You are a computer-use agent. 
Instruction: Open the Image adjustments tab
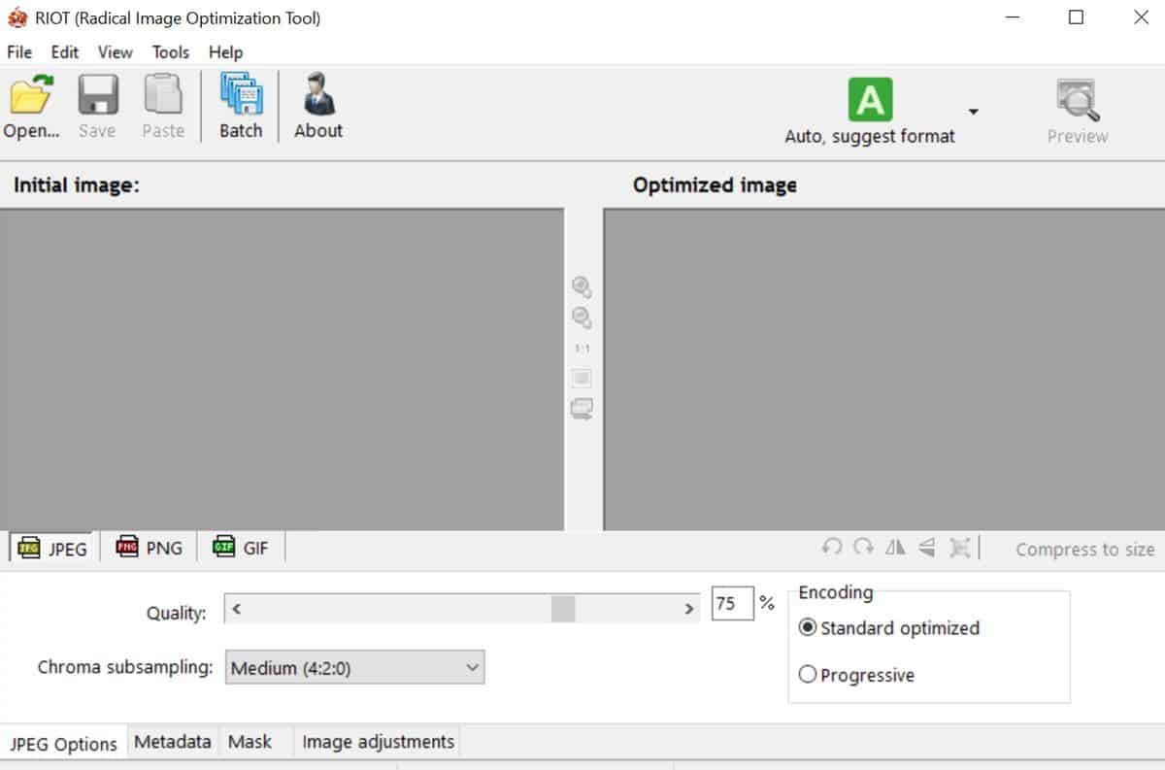coord(378,742)
